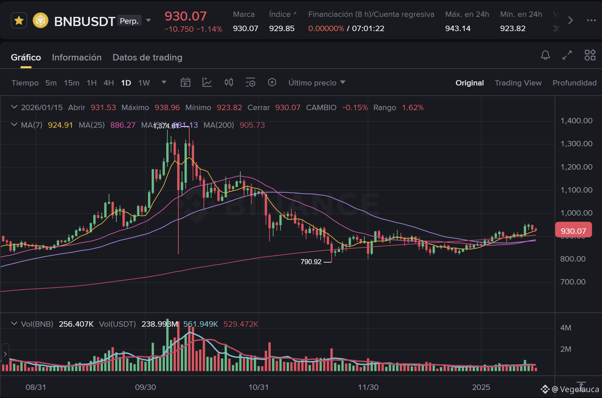Click the Índice value 929.85
The image size is (602, 398).
(282, 28)
